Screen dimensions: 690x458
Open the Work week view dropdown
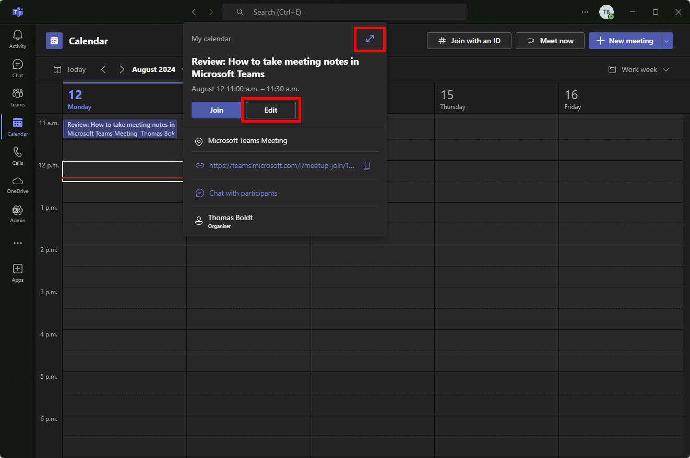(639, 69)
